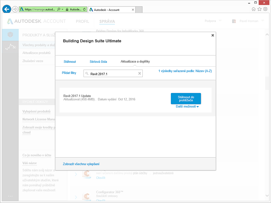Click the page scrollbar up arrow

click(267, 35)
